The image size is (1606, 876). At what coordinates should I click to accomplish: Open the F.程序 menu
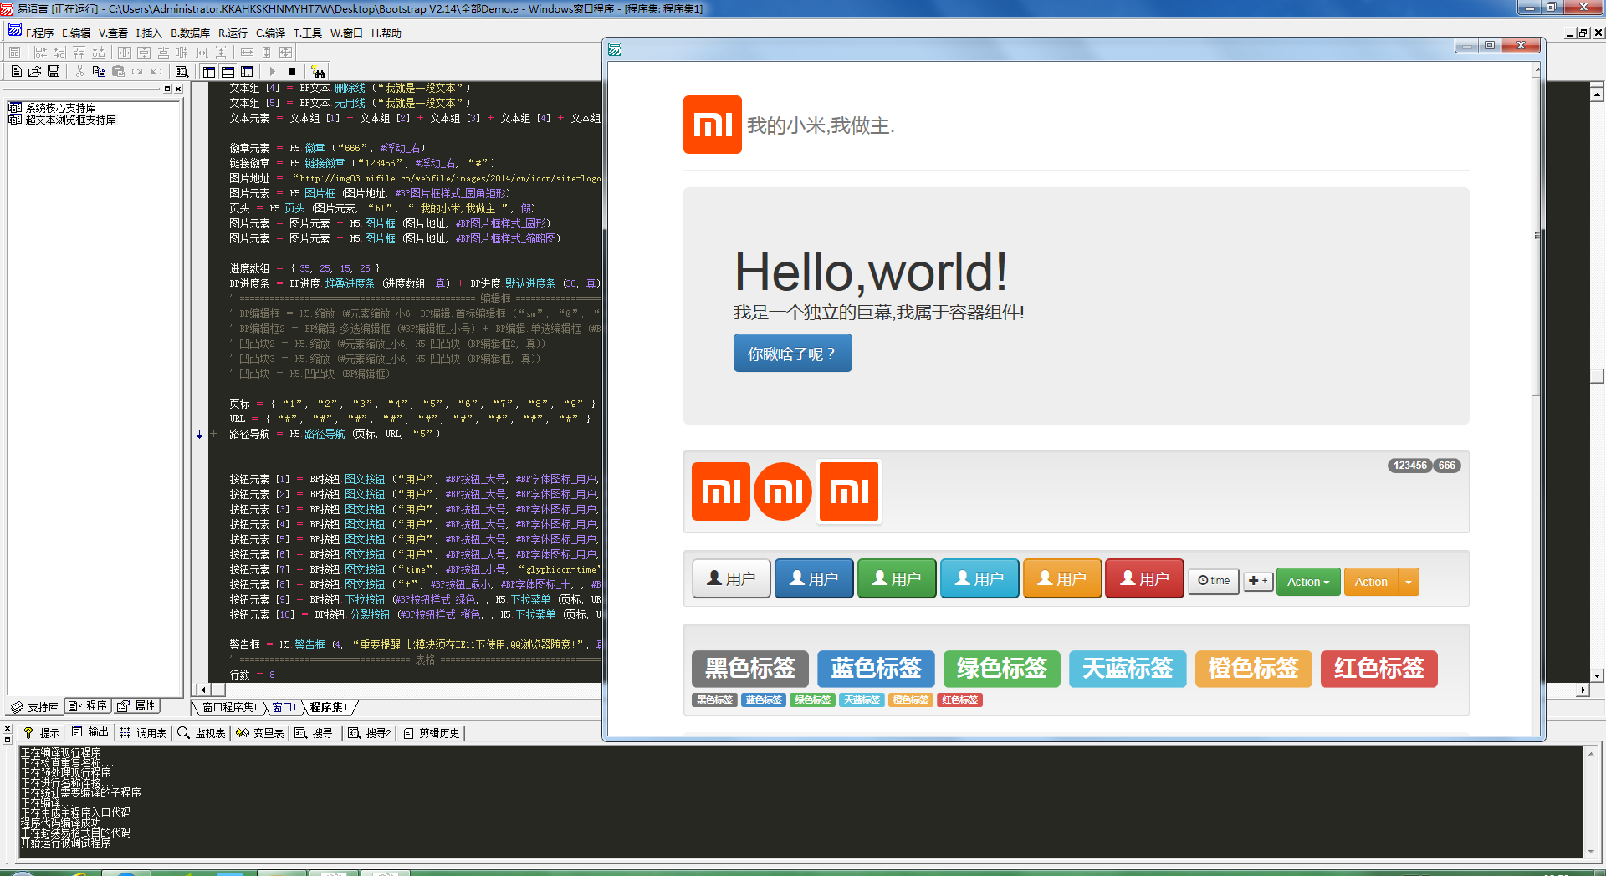point(39,33)
